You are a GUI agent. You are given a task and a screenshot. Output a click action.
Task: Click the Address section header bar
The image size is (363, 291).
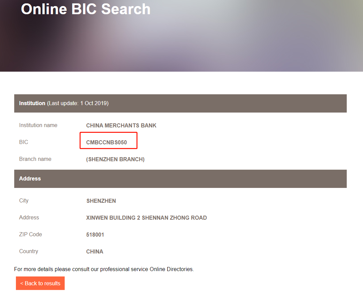click(x=180, y=179)
